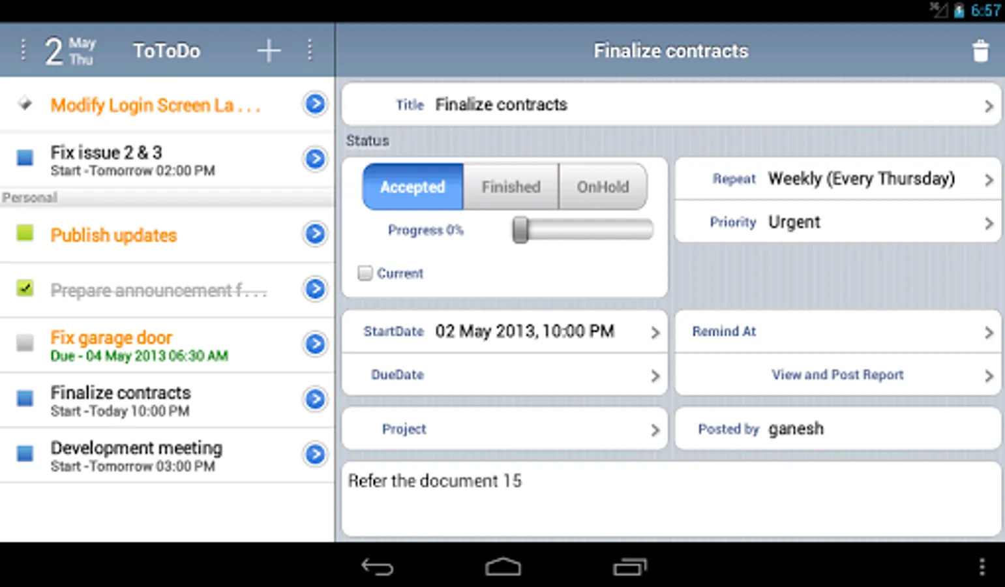Switch status to Finished
1005x587 pixels.
tap(511, 187)
